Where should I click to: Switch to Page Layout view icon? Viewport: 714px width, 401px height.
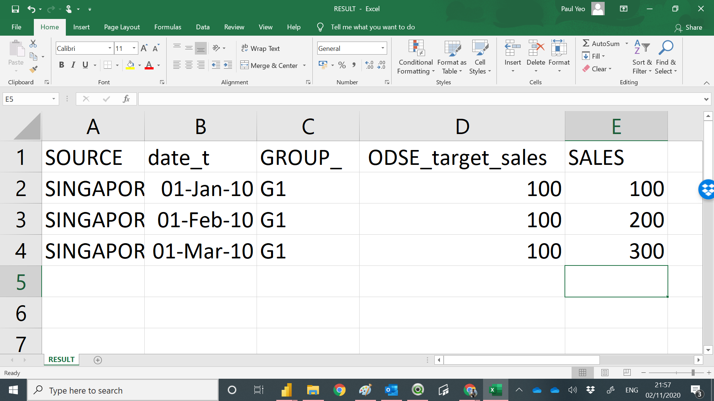tap(605, 372)
